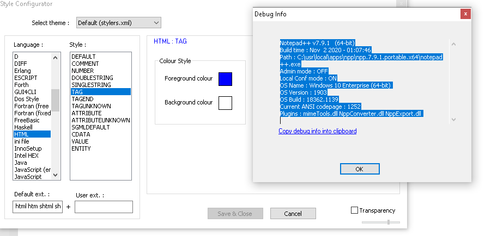Image resolution: width=491 pixels, height=236 pixels.
Task: Click Copy debug info into clipboard link
Action: click(317, 131)
